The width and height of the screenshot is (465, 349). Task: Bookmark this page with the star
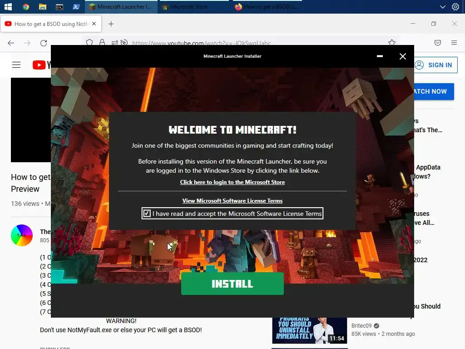(392, 43)
